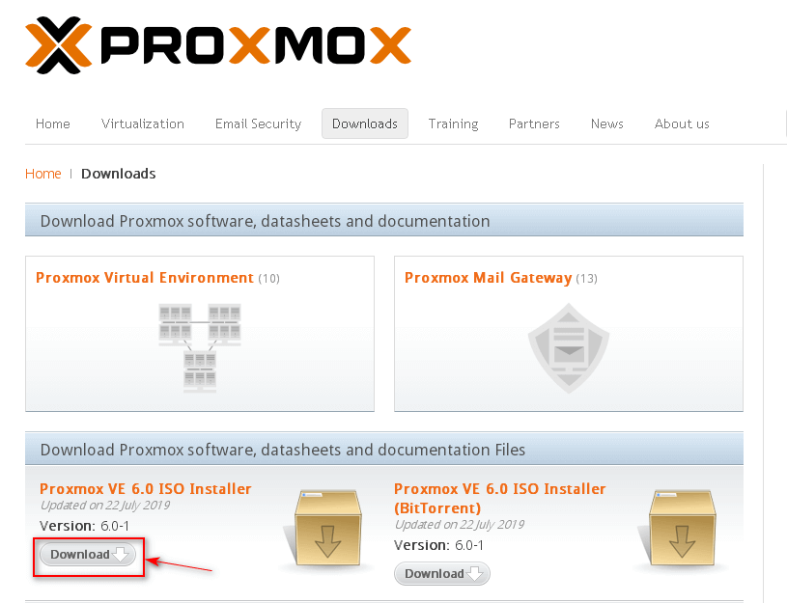
Task: Click the orange Home breadcrumb link
Action: pyautogui.click(x=43, y=174)
